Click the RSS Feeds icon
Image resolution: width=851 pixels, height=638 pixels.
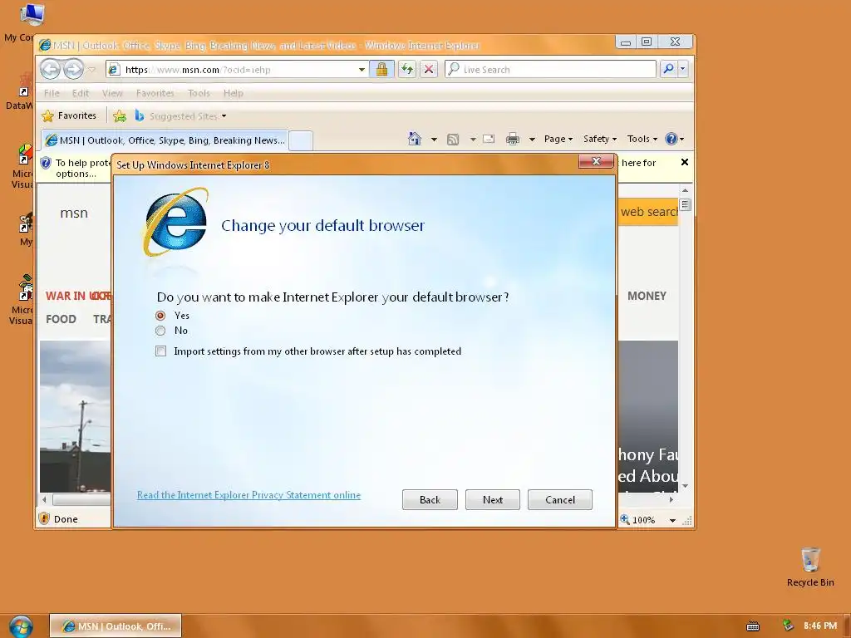453,140
